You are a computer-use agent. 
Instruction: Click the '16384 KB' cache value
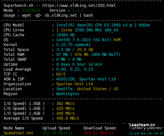click(x=65, y=35)
